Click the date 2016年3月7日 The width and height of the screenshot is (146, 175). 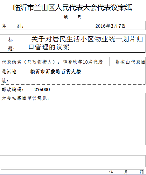[x=110, y=26]
